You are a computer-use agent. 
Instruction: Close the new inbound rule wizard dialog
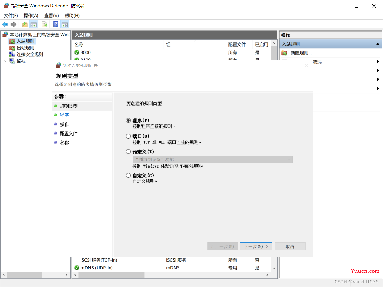(x=307, y=66)
